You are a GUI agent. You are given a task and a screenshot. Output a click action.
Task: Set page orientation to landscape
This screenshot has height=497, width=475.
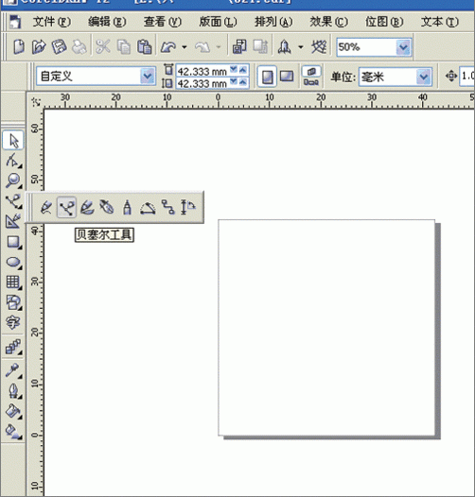pyautogui.click(x=287, y=77)
